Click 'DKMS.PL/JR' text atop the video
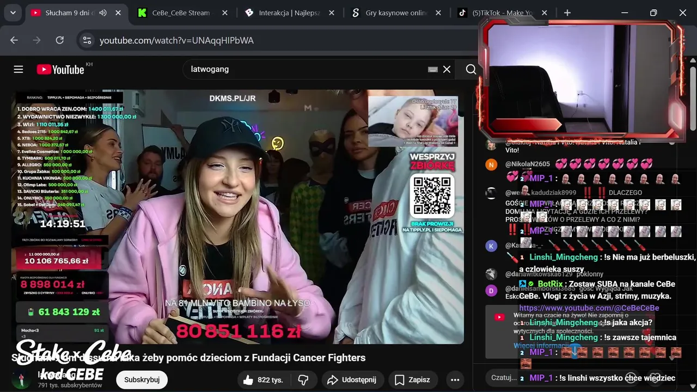Screen dimensions: 697x392 233,98
